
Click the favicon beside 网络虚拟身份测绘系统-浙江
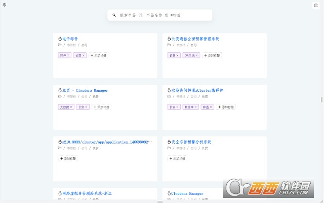tap(60, 193)
